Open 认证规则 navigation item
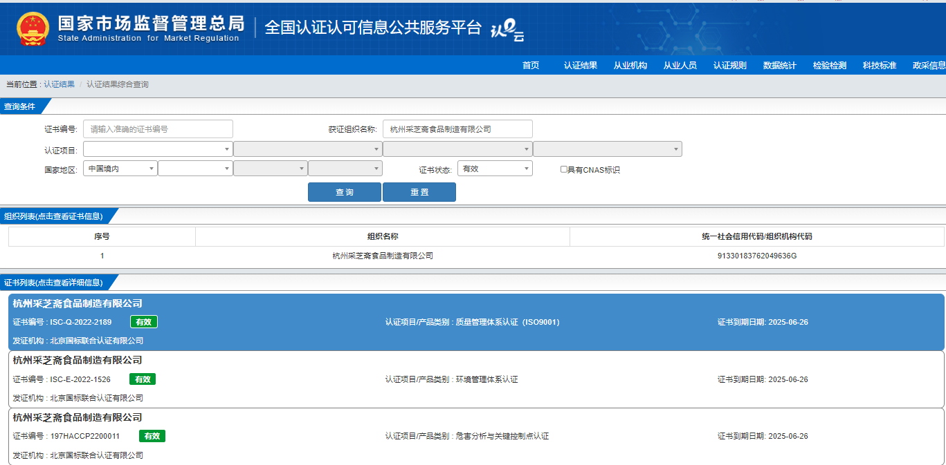The width and height of the screenshot is (946, 465). click(x=730, y=66)
